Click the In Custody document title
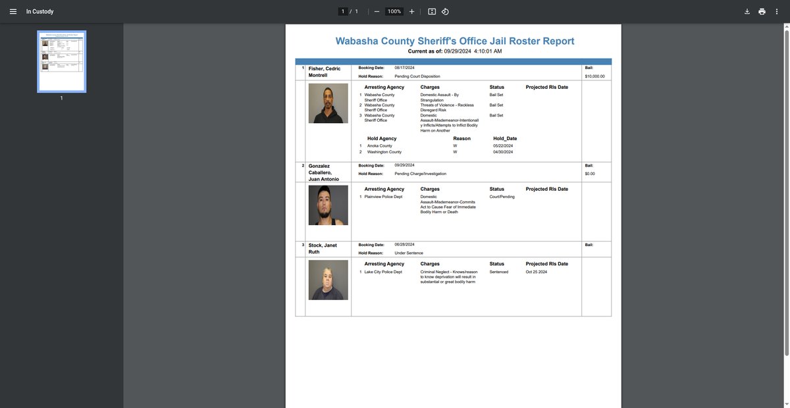The height and width of the screenshot is (408, 790). pos(40,11)
